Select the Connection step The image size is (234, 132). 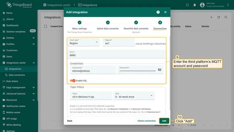click(160, 26)
